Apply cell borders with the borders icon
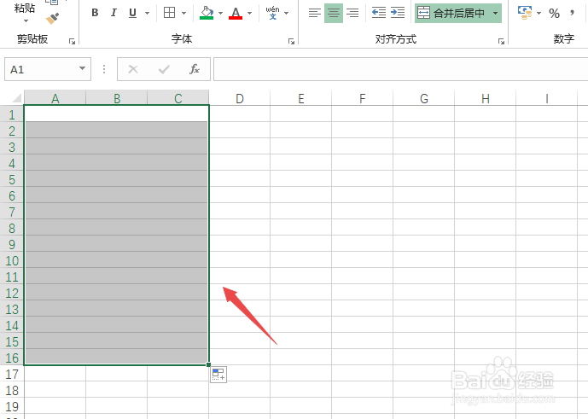Screen dimensions: 588x419 [170, 13]
